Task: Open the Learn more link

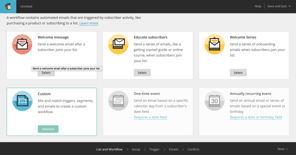Action: tap(89, 23)
